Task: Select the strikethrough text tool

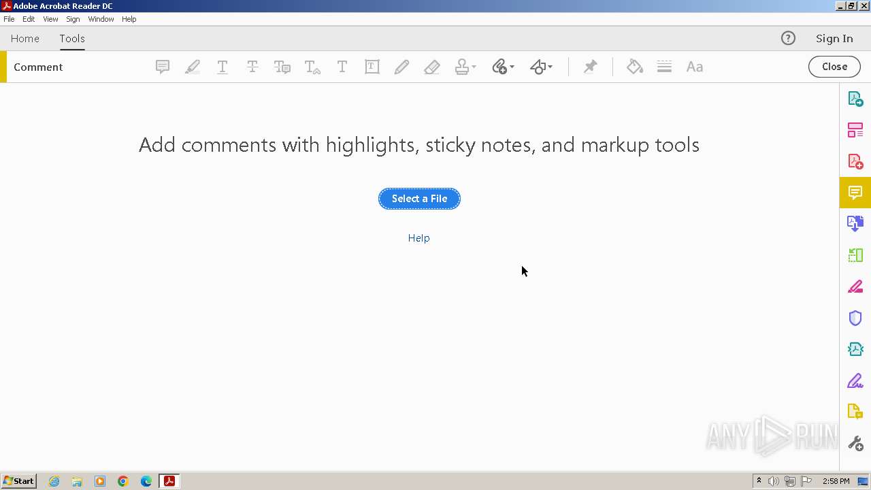Action: [252, 67]
